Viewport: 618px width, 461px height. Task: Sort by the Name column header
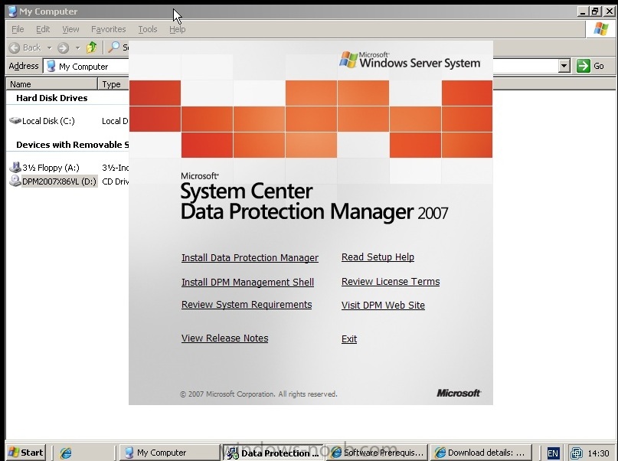tap(51, 84)
